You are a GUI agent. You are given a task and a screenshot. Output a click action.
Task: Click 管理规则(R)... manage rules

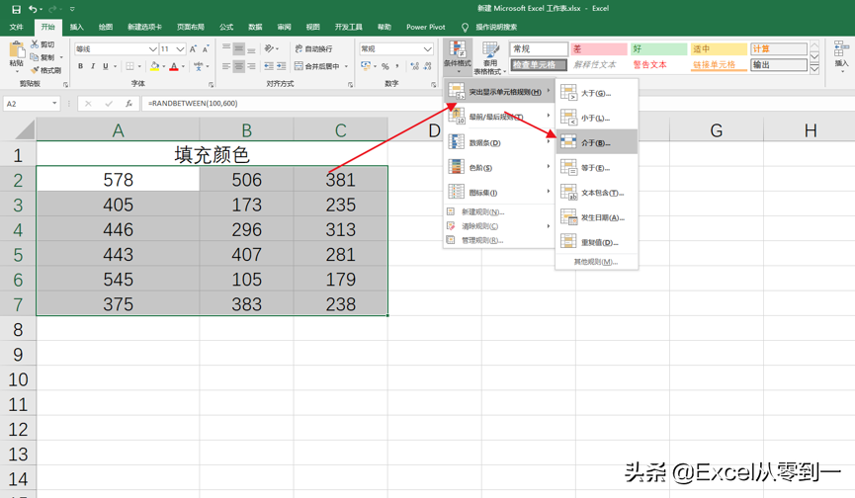[x=499, y=240]
